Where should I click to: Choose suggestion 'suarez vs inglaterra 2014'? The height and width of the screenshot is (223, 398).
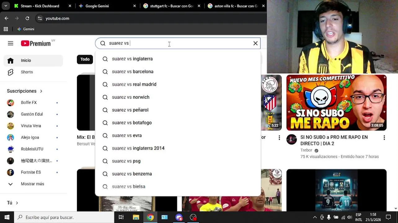pos(178,148)
